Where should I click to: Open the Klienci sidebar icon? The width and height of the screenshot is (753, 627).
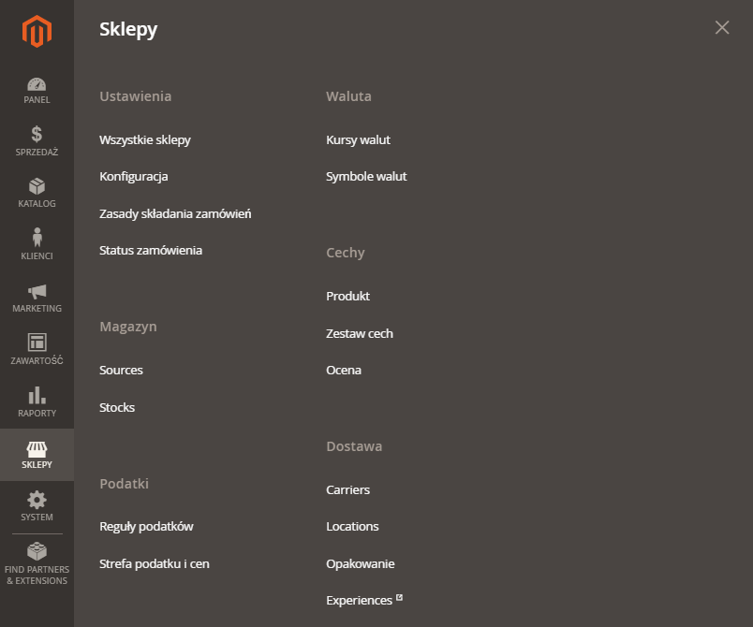[37, 245]
